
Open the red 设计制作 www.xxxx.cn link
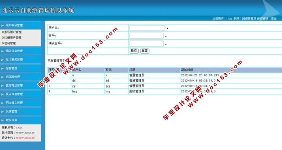[x=26, y=138]
